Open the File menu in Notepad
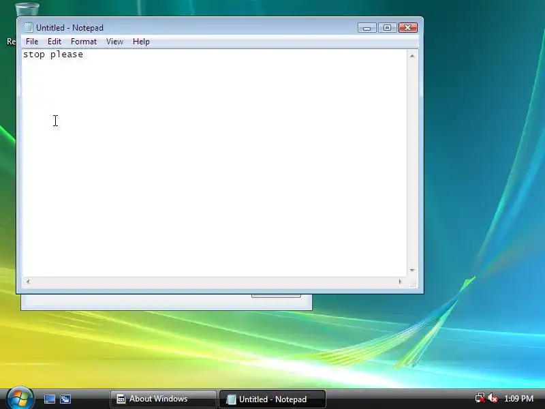This screenshot has width=545, height=409. (x=32, y=42)
